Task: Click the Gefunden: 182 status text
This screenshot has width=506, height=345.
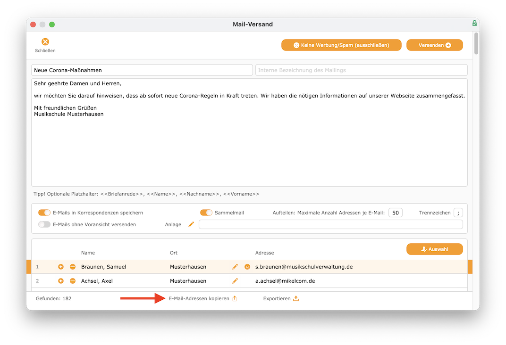Action: click(53, 299)
